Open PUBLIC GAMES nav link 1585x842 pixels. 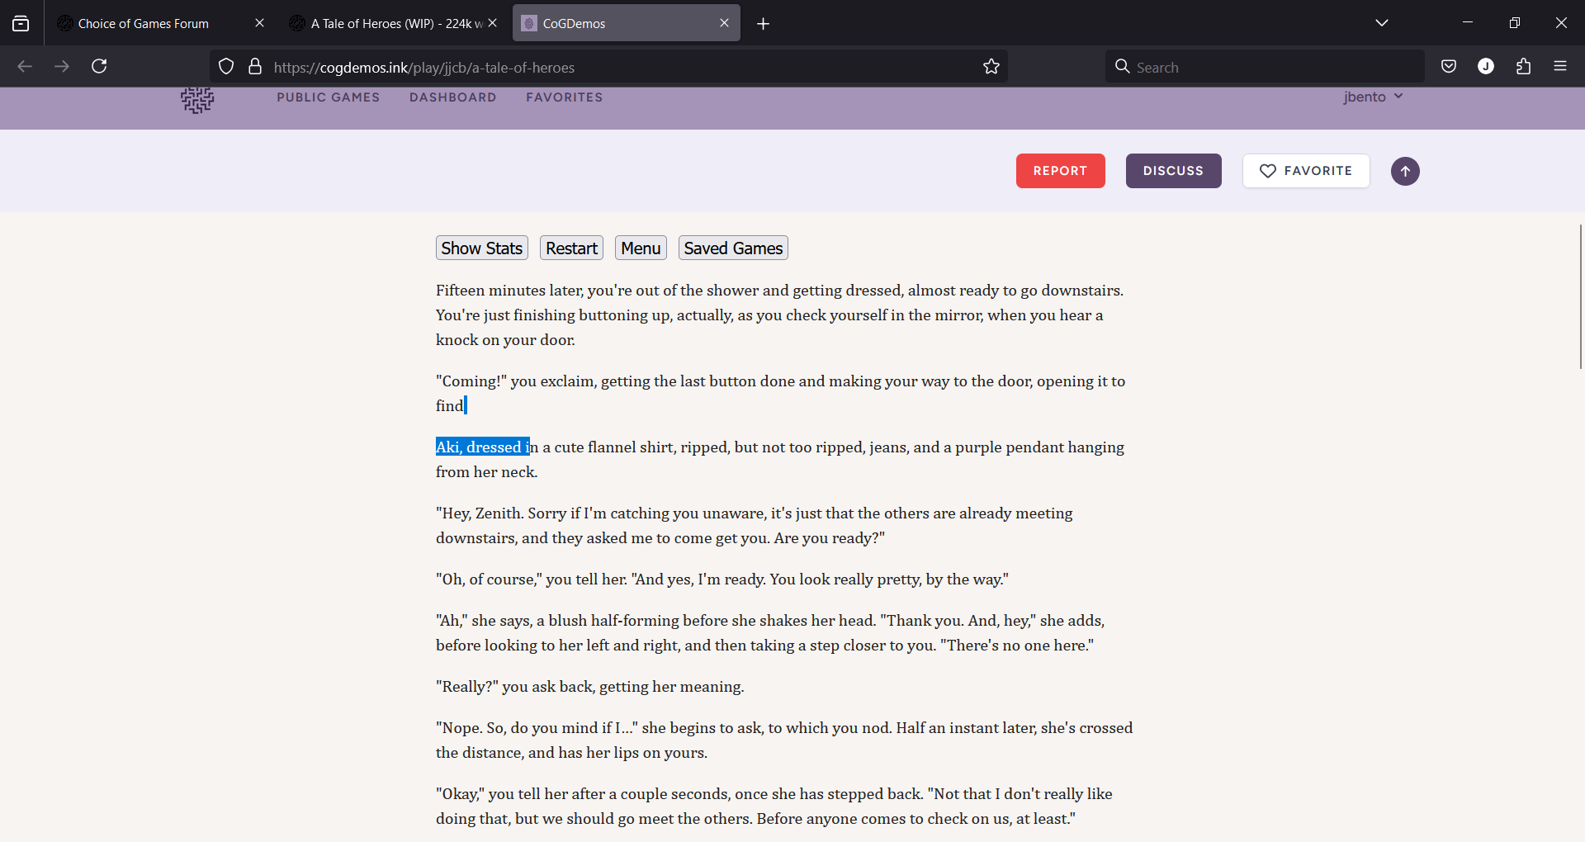[329, 97]
